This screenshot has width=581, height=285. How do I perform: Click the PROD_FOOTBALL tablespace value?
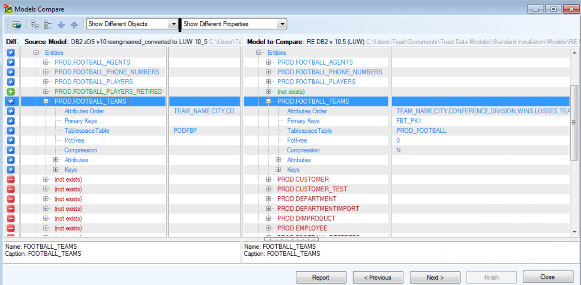421,130
